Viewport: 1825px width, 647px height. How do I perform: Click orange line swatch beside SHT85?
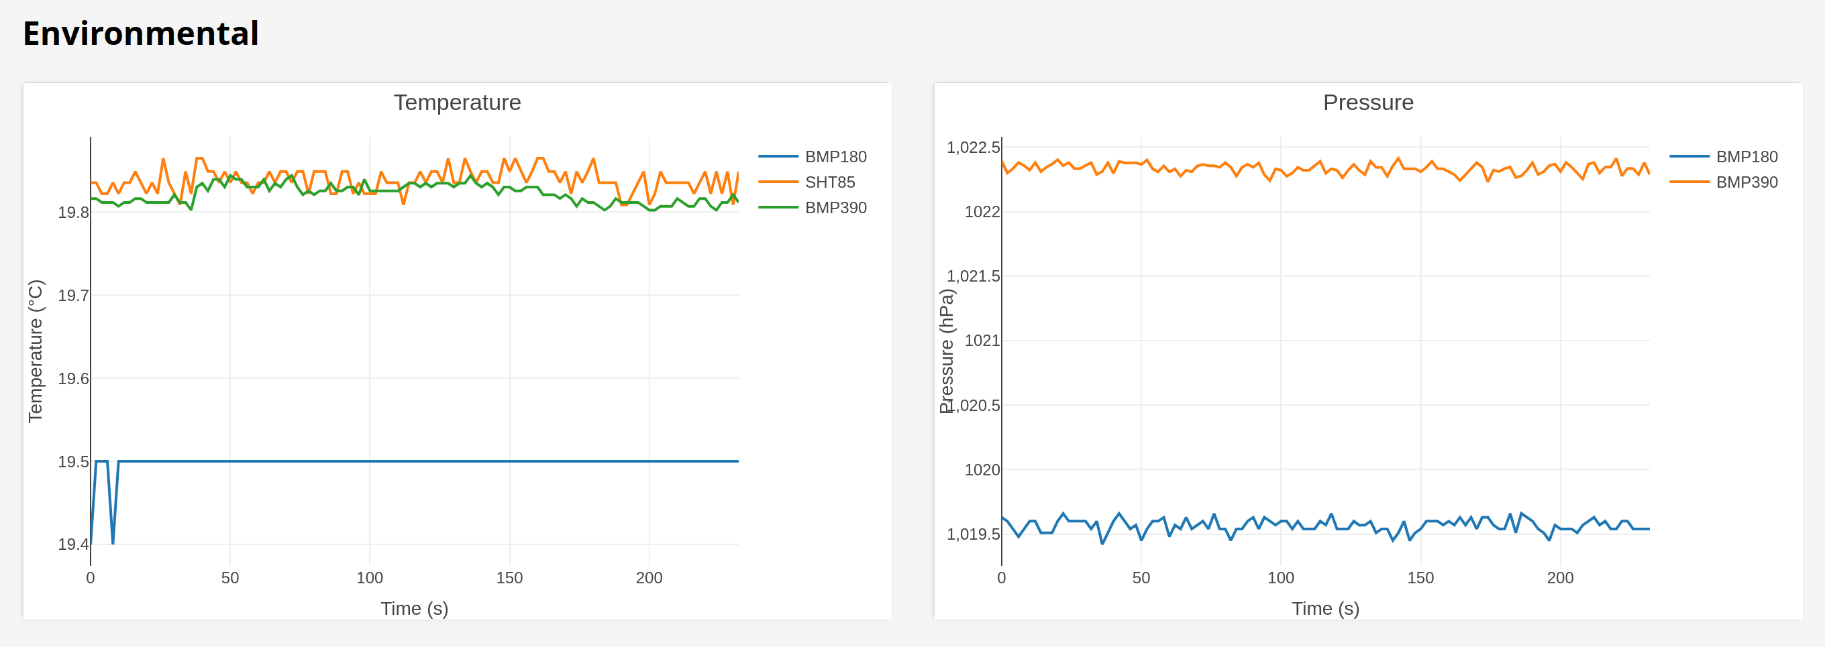778,182
